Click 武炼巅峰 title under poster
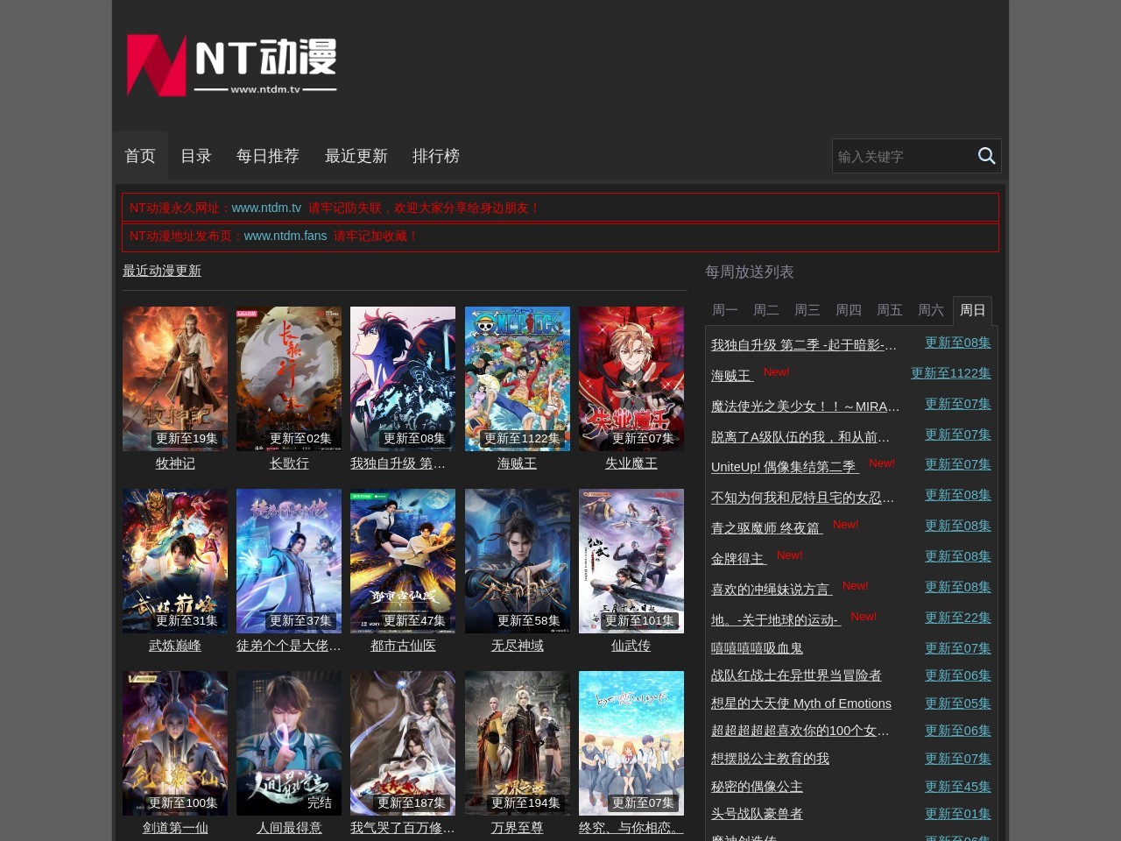The width and height of the screenshot is (1121, 841). (175, 646)
